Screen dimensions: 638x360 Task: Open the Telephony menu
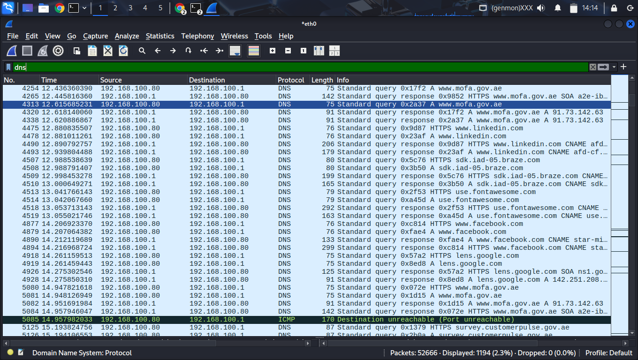[197, 36]
